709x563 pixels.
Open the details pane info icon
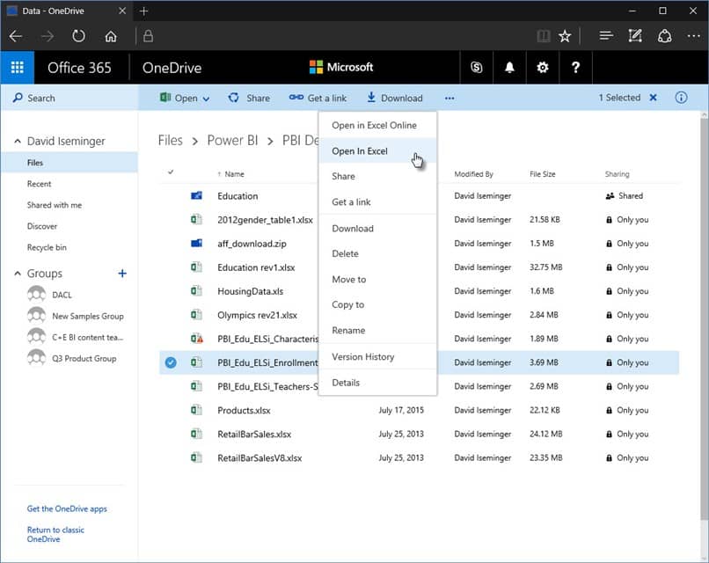point(681,98)
